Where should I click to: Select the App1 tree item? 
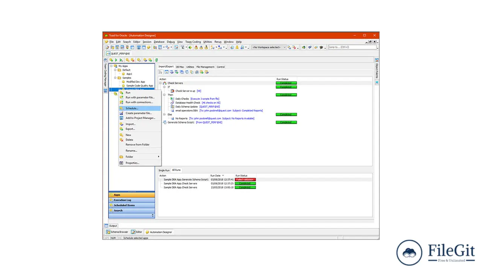[129, 74]
